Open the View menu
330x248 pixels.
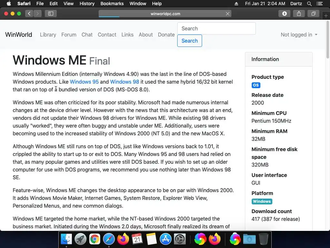pyautogui.click(x=68, y=4)
